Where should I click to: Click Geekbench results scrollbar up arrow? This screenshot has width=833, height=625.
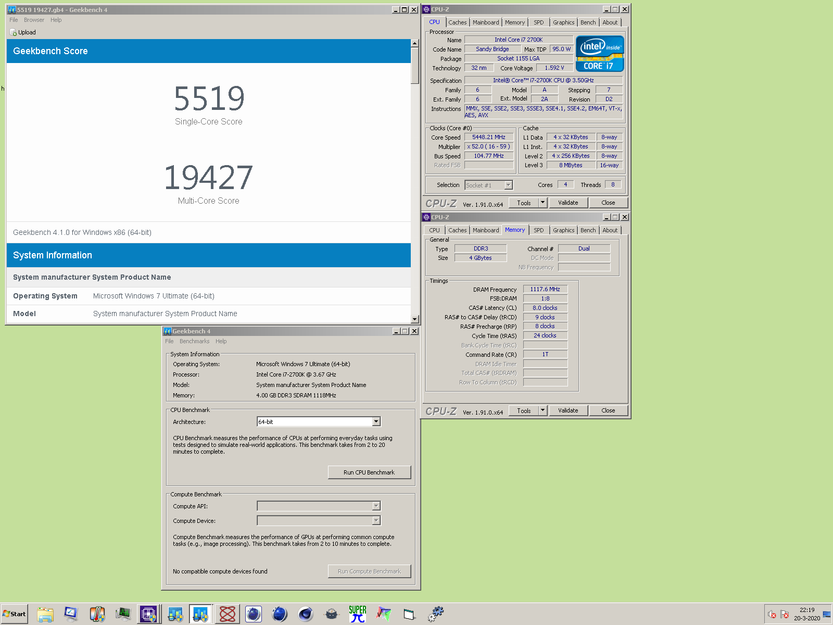(x=415, y=44)
